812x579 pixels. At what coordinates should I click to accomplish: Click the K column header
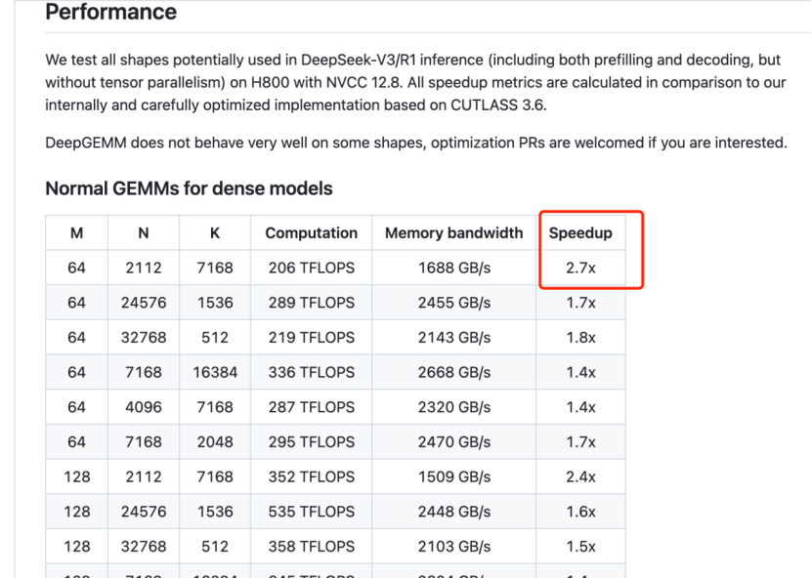[x=215, y=233]
